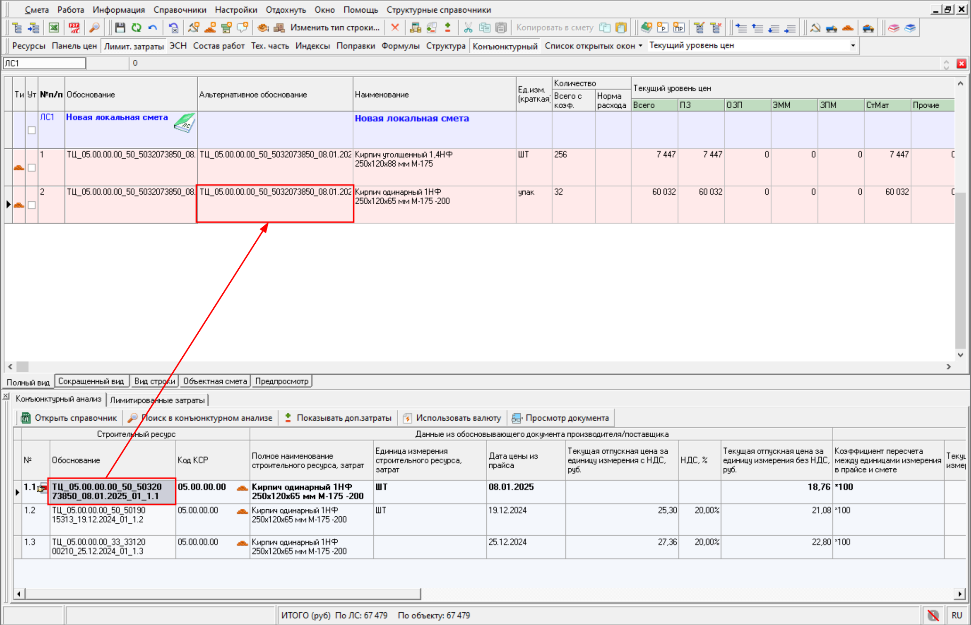Toggle the ЛС1 header row checkbox

tap(32, 130)
